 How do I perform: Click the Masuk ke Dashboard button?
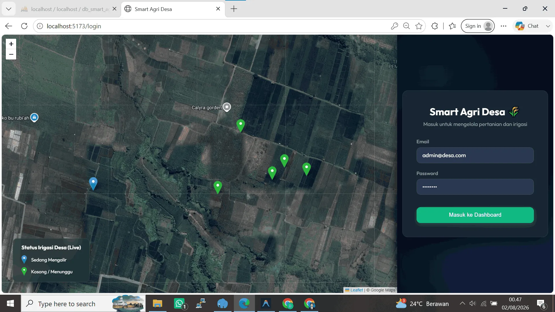(475, 215)
